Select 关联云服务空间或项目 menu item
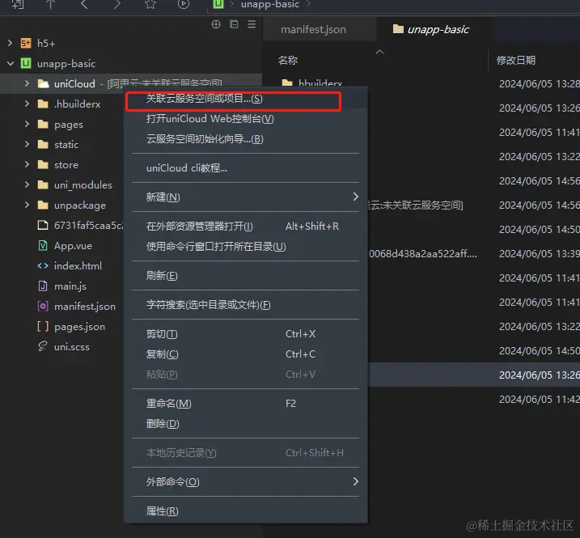580x538 pixels. pyautogui.click(x=246, y=99)
